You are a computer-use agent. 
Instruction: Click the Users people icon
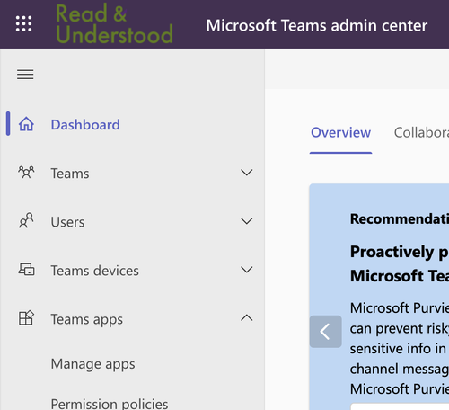[x=26, y=220]
